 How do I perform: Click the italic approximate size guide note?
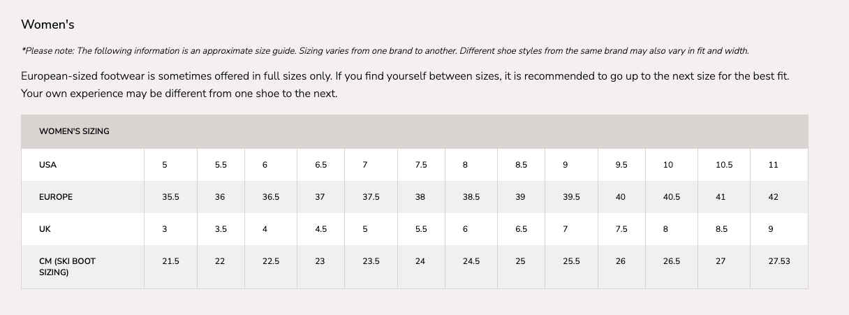tap(385, 51)
